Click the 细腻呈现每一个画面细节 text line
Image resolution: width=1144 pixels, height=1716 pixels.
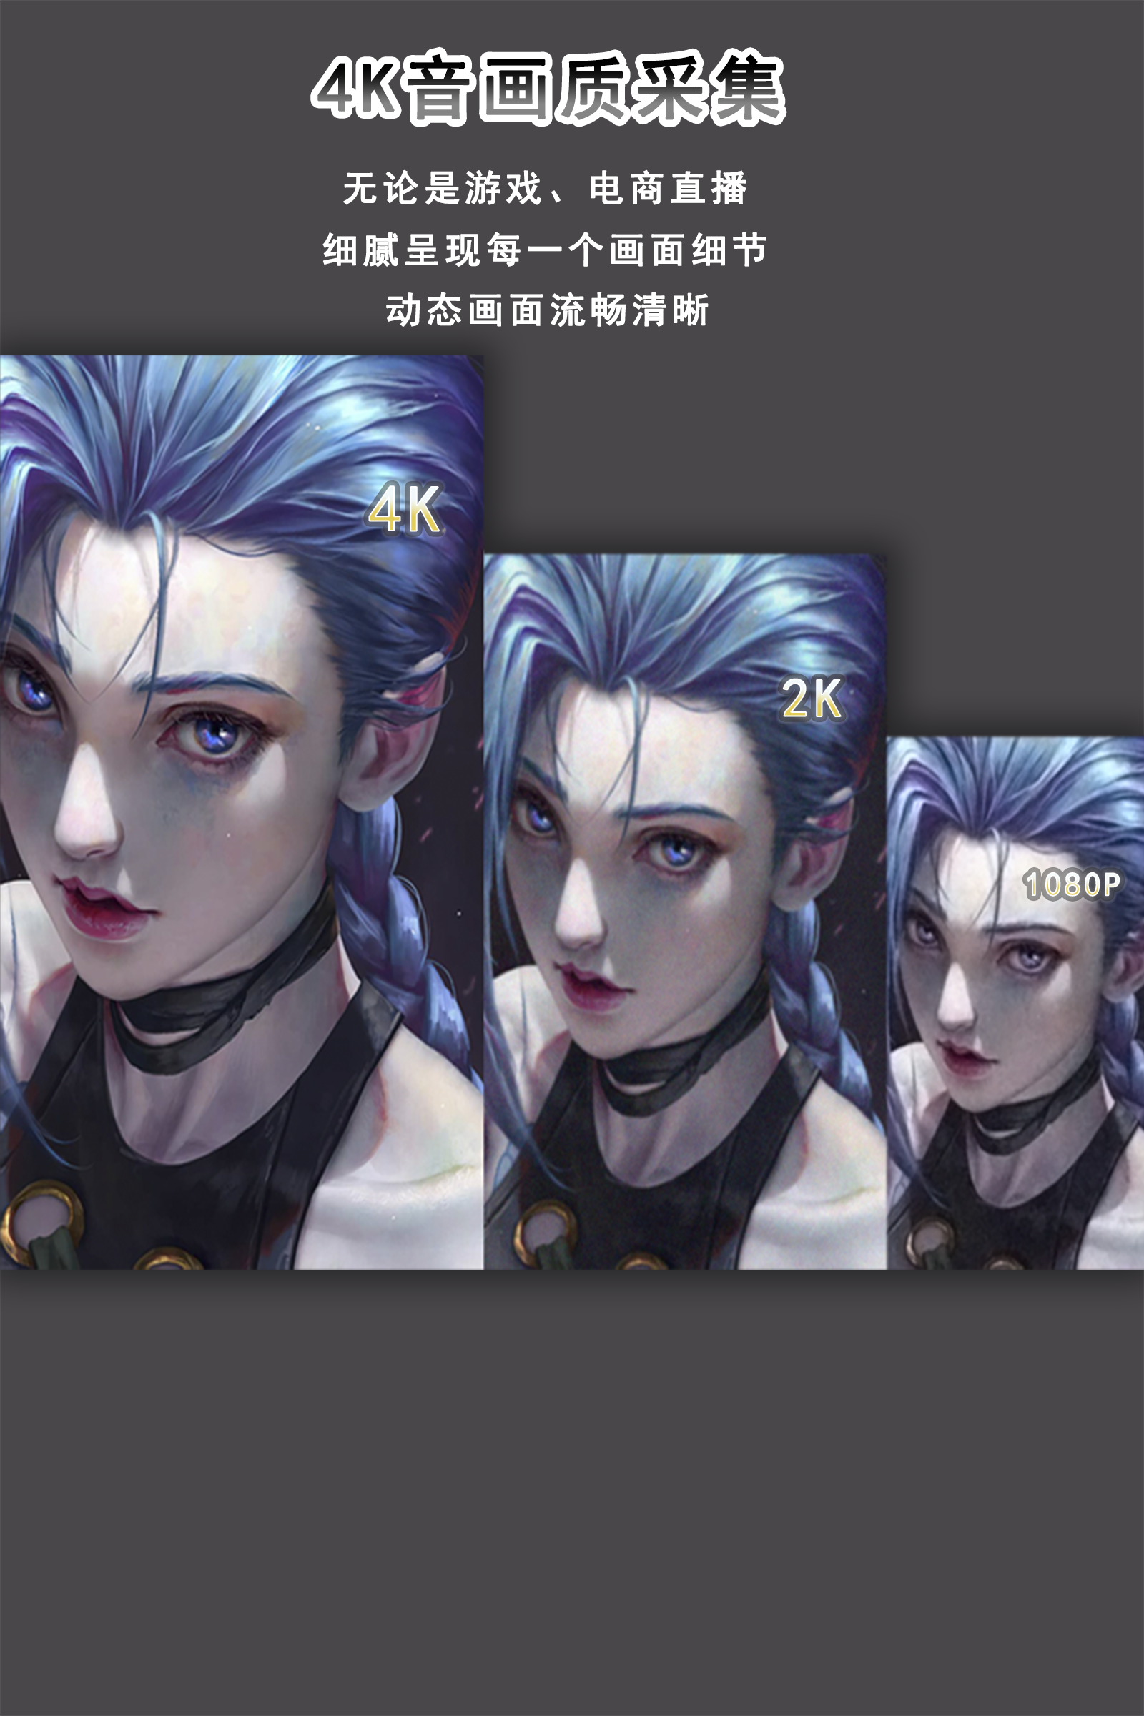(x=545, y=250)
